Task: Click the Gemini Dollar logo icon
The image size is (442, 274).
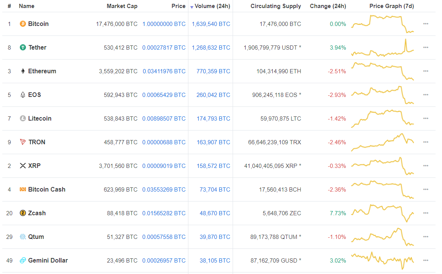Action: [23, 260]
